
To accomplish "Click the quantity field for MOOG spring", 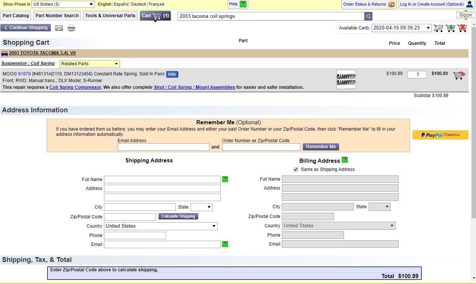I will 417,75.
